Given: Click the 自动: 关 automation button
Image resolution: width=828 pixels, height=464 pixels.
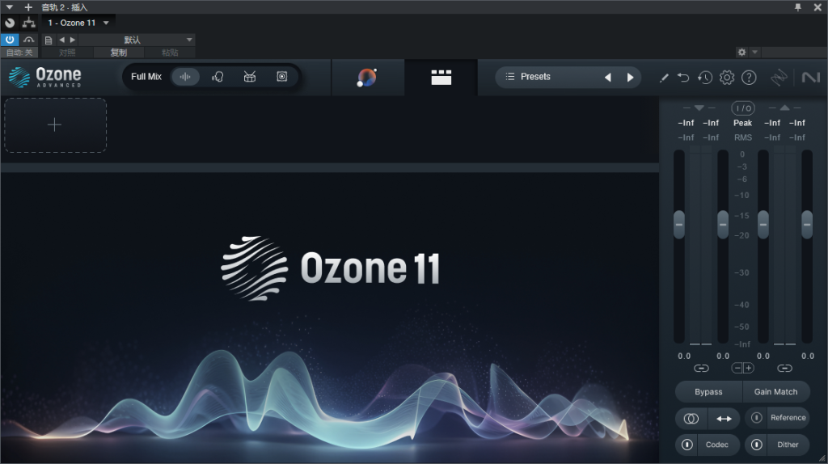Looking at the screenshot, I should pyautogui.click(x=19, y=53).
